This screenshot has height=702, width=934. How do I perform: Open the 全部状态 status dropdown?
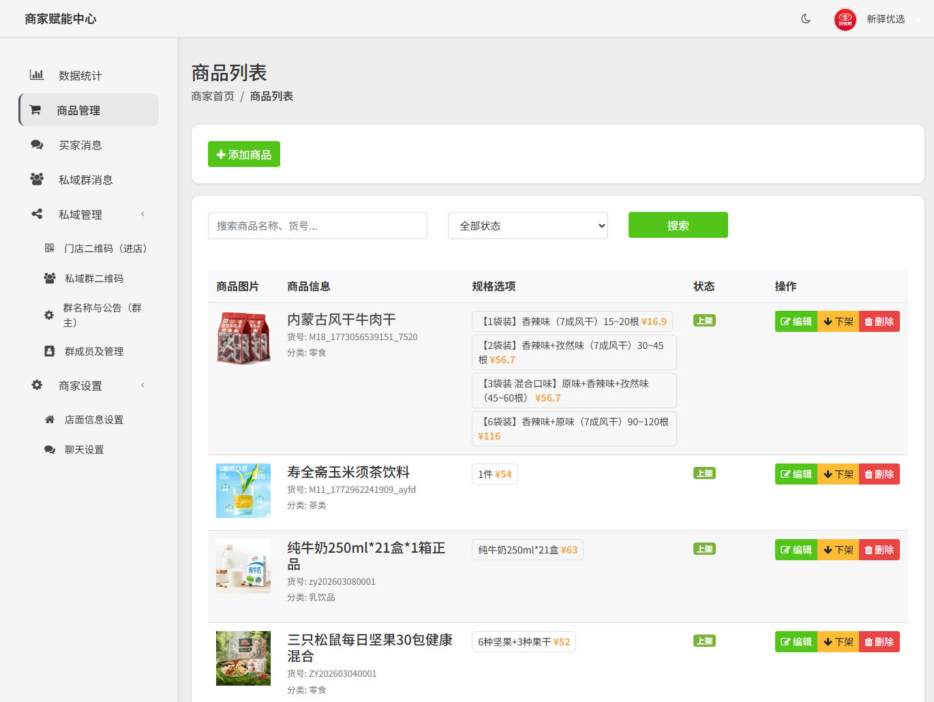coord(527,225)
